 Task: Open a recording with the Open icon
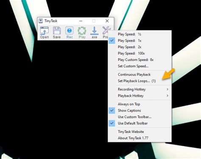(x=45, y=33)
